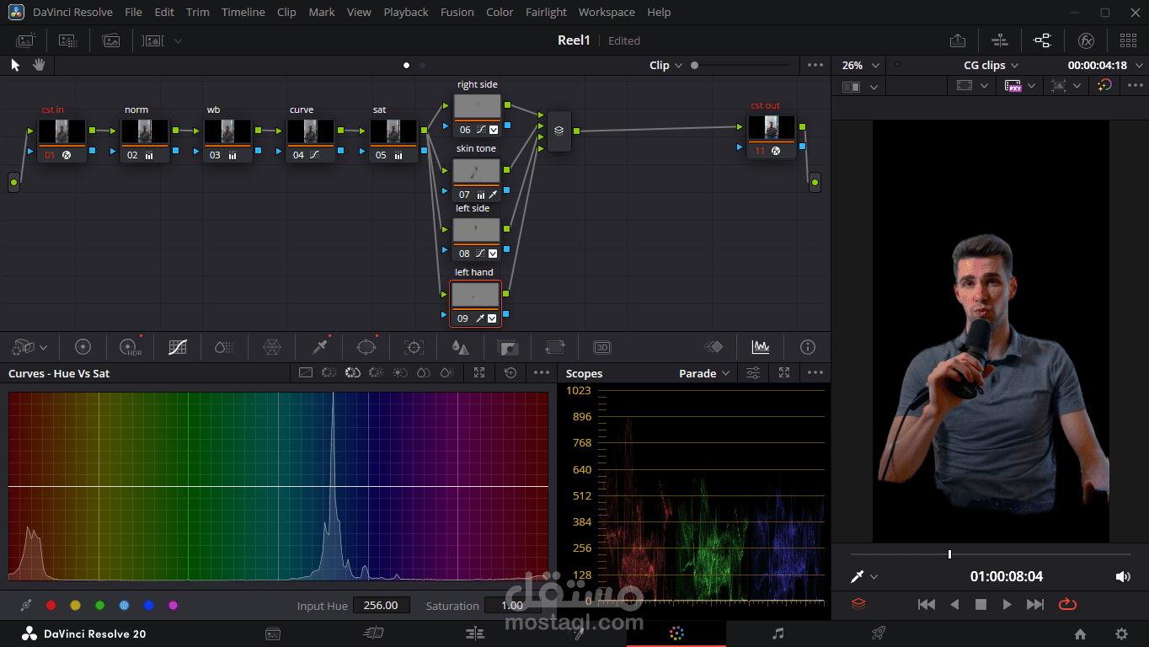Viewport: 1149px width, 647px height.
Task: Jump to the previous clip
Action: click(x=926, y=604)
